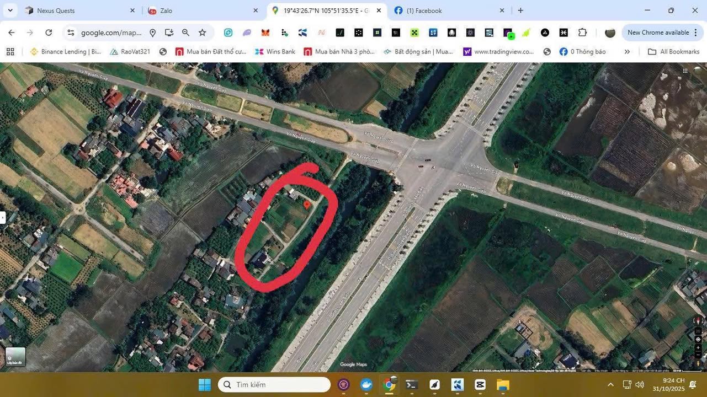Screen dimensions: 707x397
Task: Open the Chrome profile avatar
Action: (x=610, y=33)
